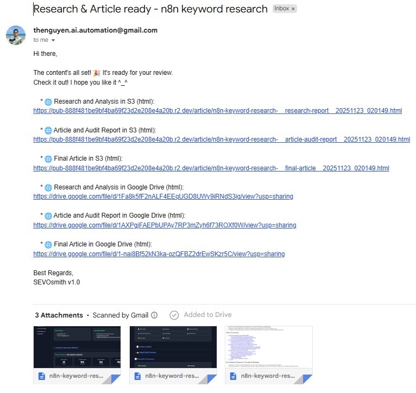
Task: Click the globe icon beside 'Article and Audit Report in S3'
Action: (x=48, y=130)
